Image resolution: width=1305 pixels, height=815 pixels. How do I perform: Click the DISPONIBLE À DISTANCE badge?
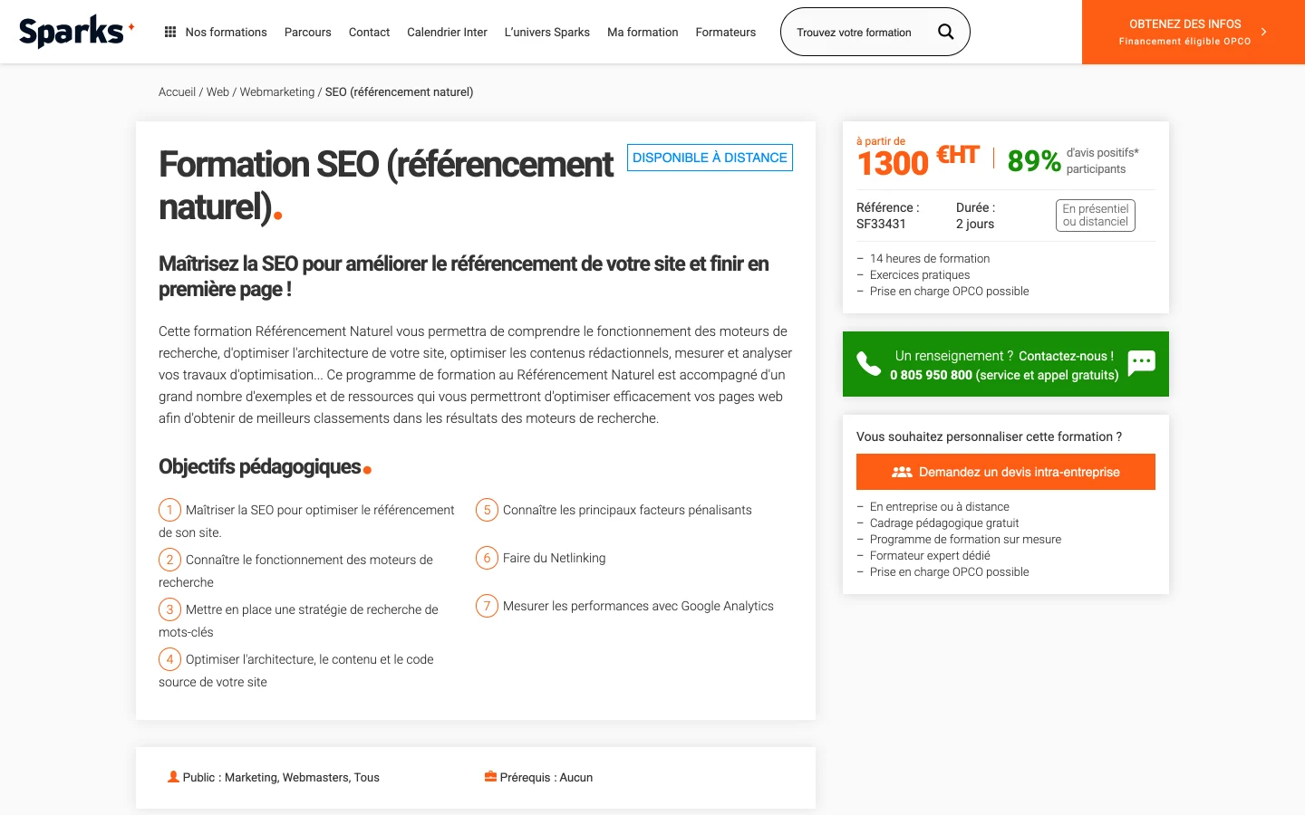710,158
